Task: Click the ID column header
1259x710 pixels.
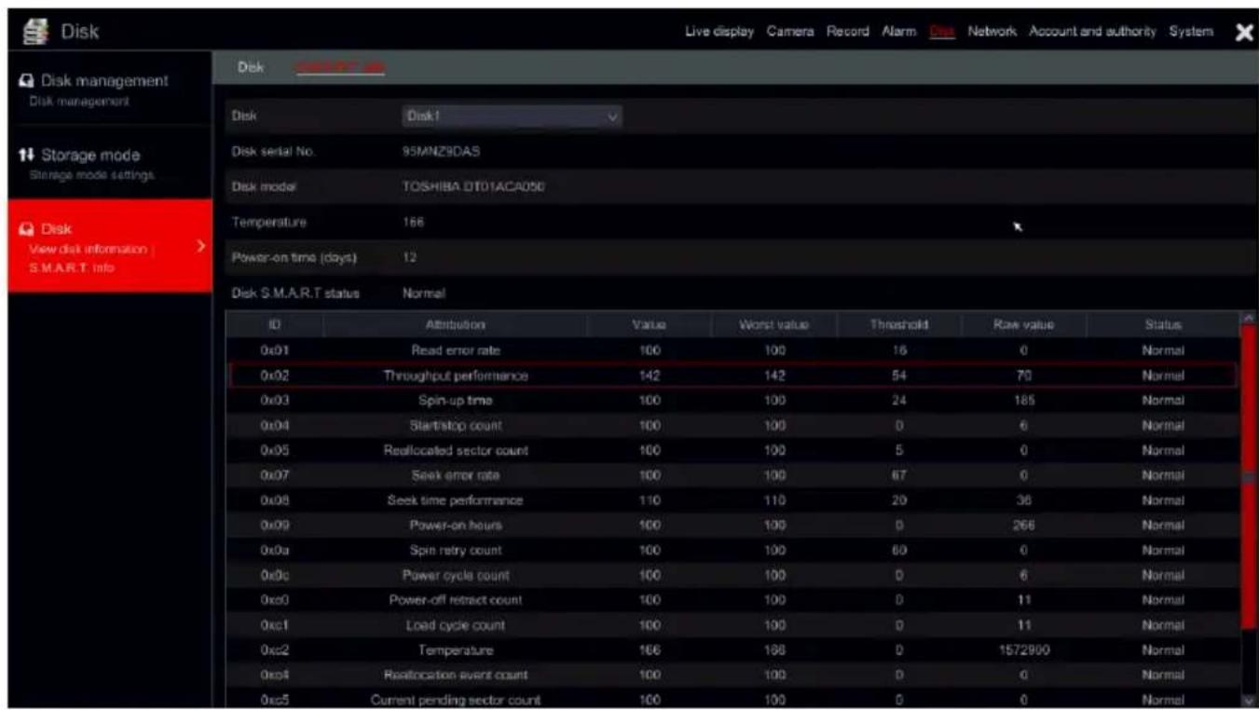Action: point(275,324)
